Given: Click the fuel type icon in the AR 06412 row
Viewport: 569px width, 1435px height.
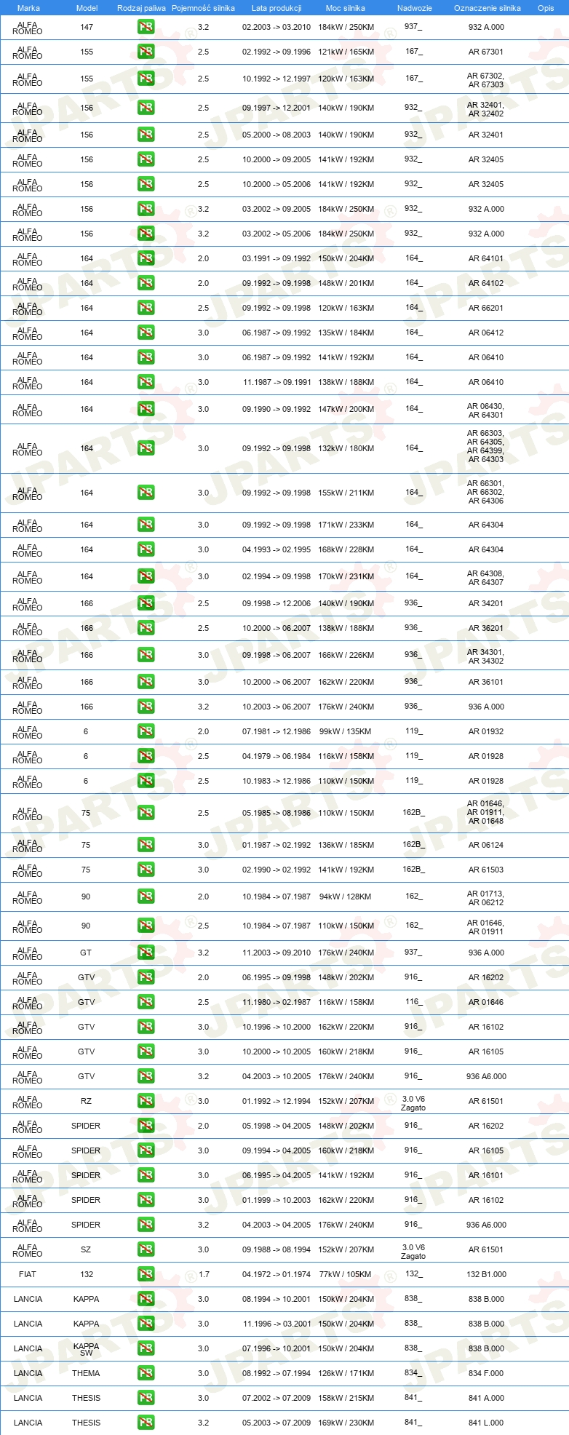Looking at the screenshot, I should pyautogui.click(x=146, y=333).
